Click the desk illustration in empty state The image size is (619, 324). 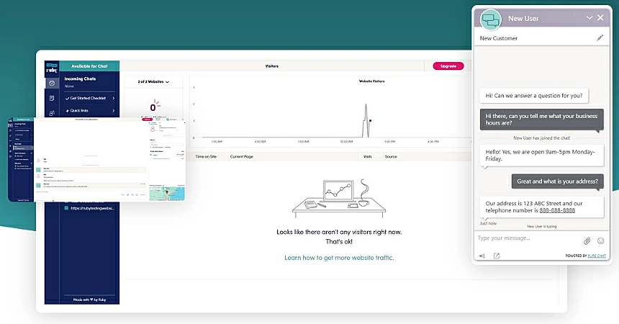tap(339, 198)
